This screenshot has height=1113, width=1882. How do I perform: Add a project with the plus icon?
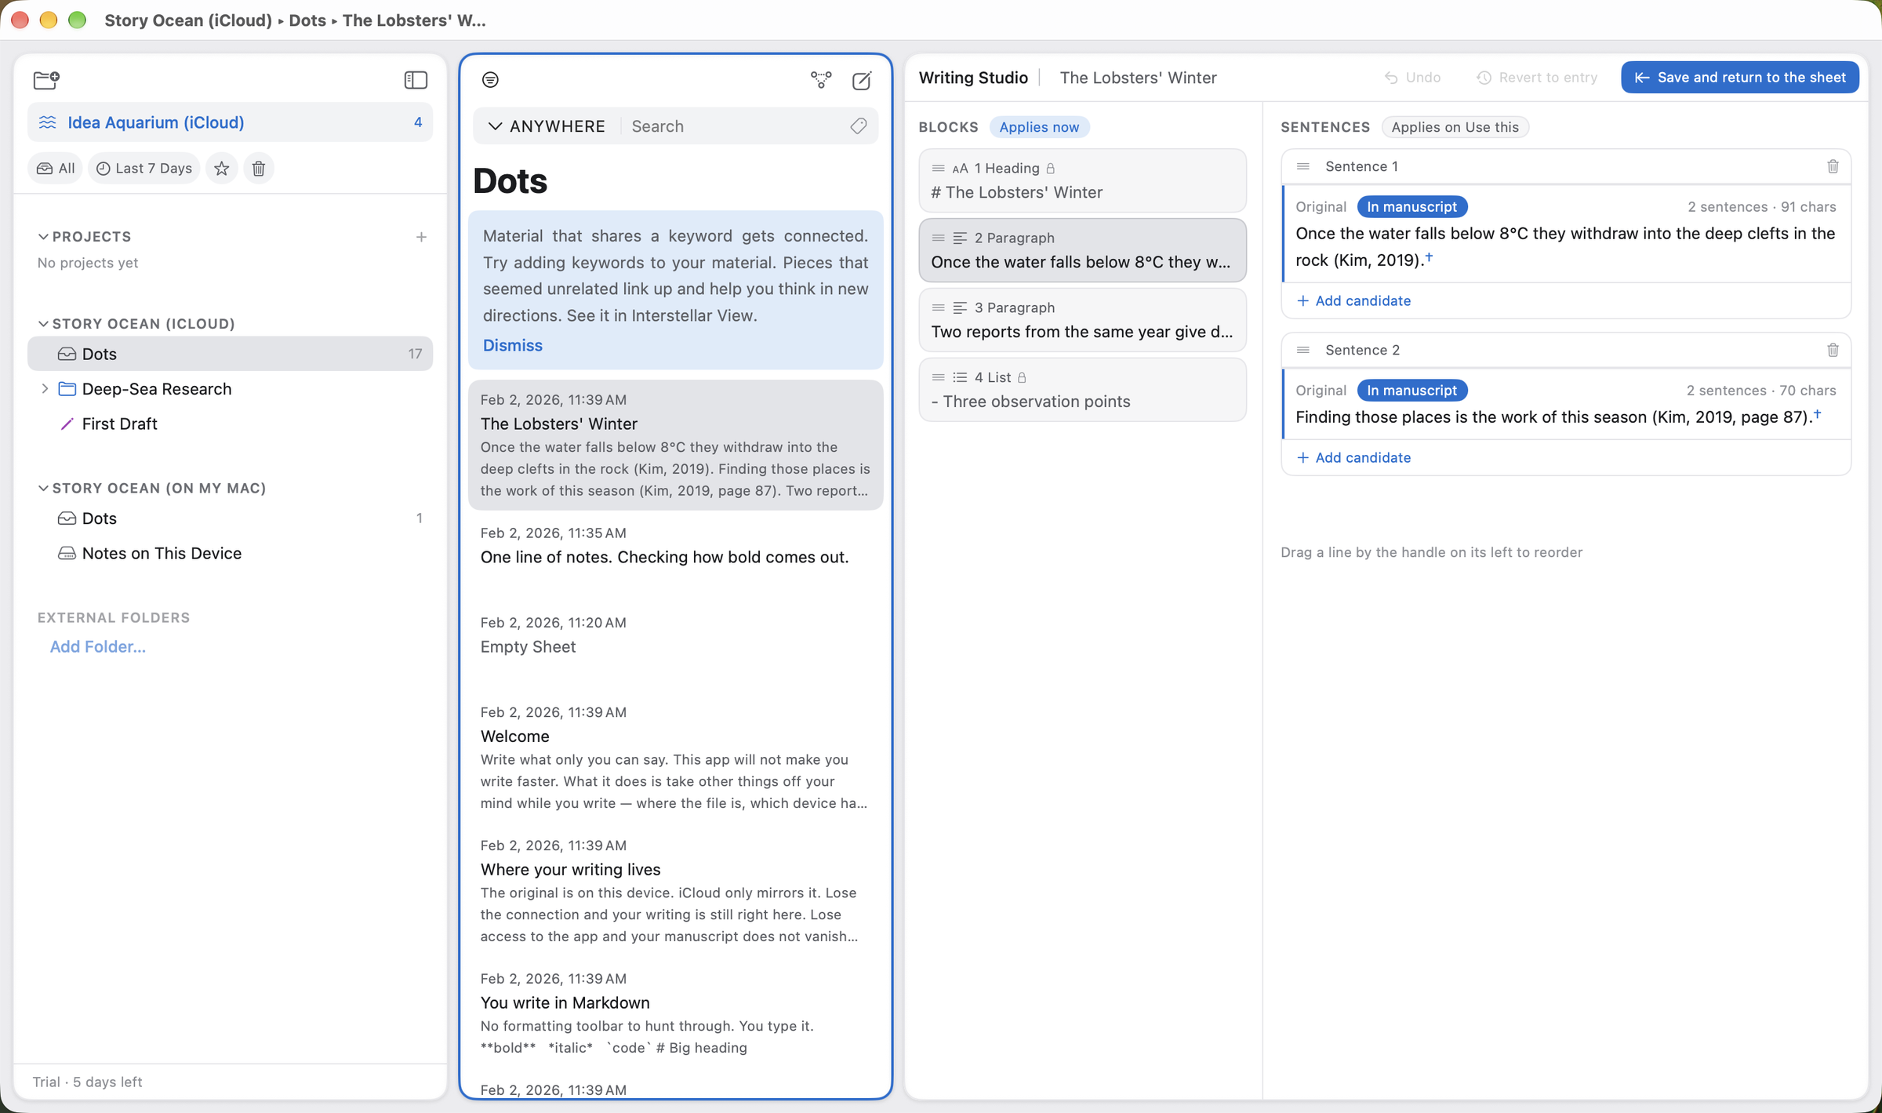point(421,237)
